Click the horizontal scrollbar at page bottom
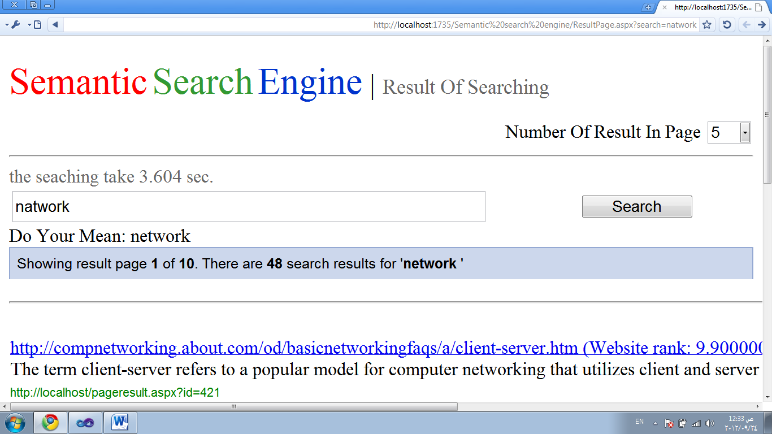This screenshot has height=434, width=772. pos(234,406)
